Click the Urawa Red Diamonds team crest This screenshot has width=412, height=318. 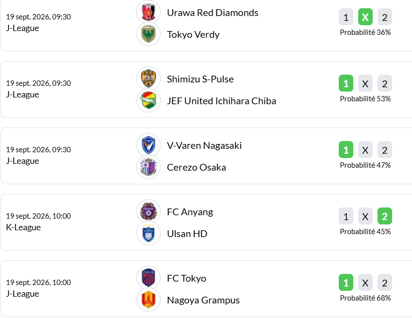point(148,12)
